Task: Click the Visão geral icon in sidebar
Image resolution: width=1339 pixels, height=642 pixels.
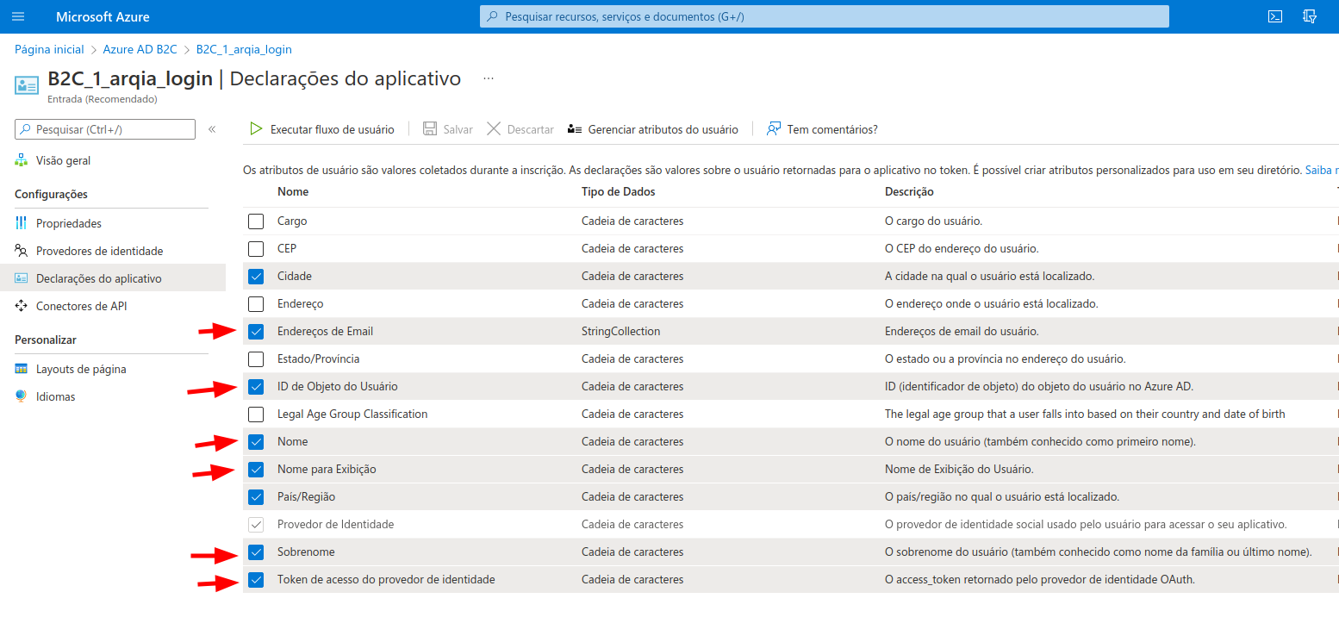Action: click(x=22, y=160)
